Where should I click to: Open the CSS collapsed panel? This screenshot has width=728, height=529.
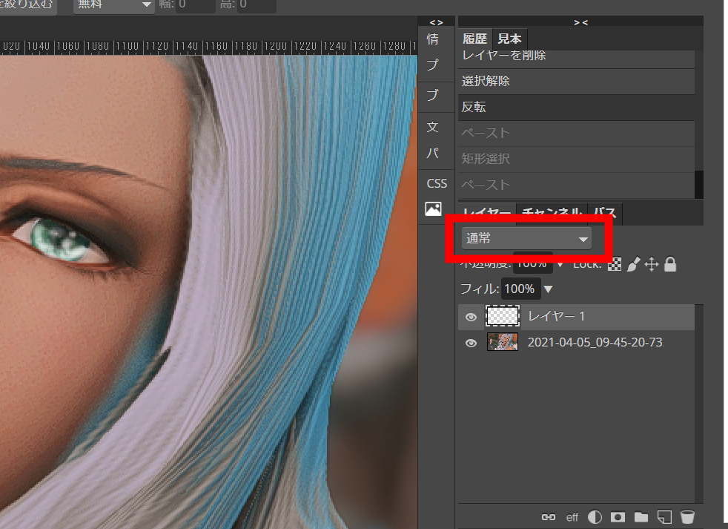(x=437, y=183)
